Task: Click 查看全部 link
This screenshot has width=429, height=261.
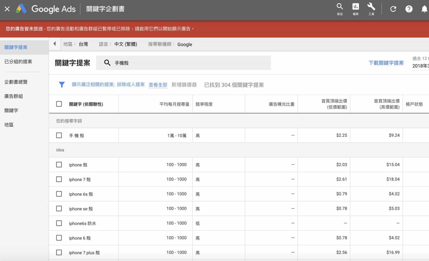Action: [158, 85]
